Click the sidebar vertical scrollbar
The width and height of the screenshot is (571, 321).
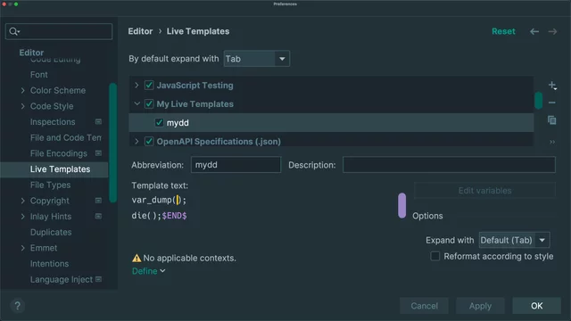tap(113, 143)
